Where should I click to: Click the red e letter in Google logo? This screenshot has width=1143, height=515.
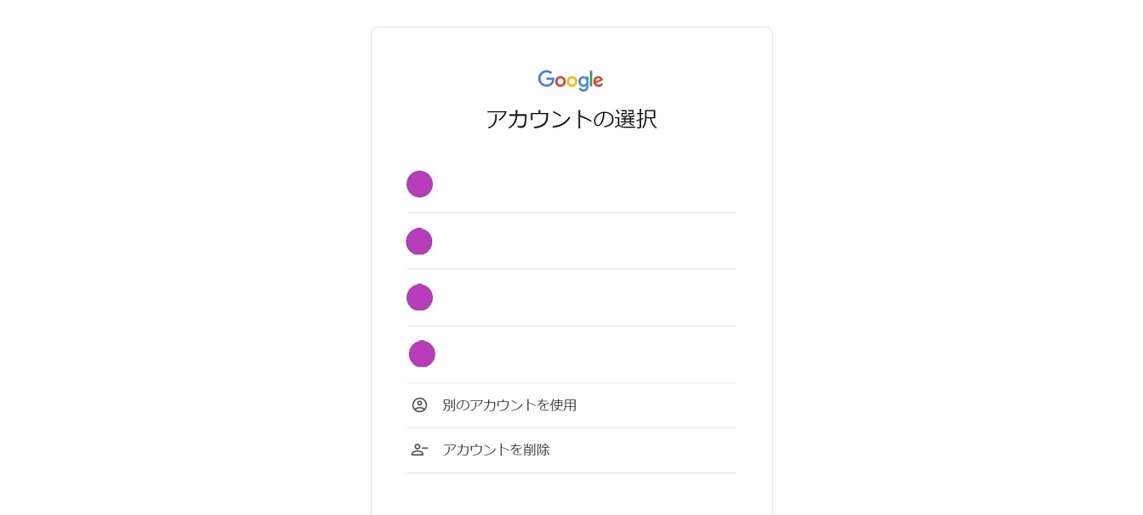pos(598,82)
